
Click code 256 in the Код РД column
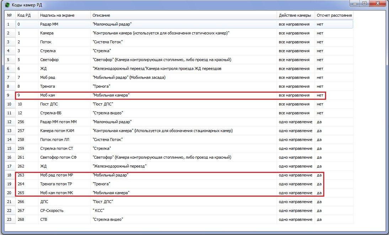[x=21, y=122]
